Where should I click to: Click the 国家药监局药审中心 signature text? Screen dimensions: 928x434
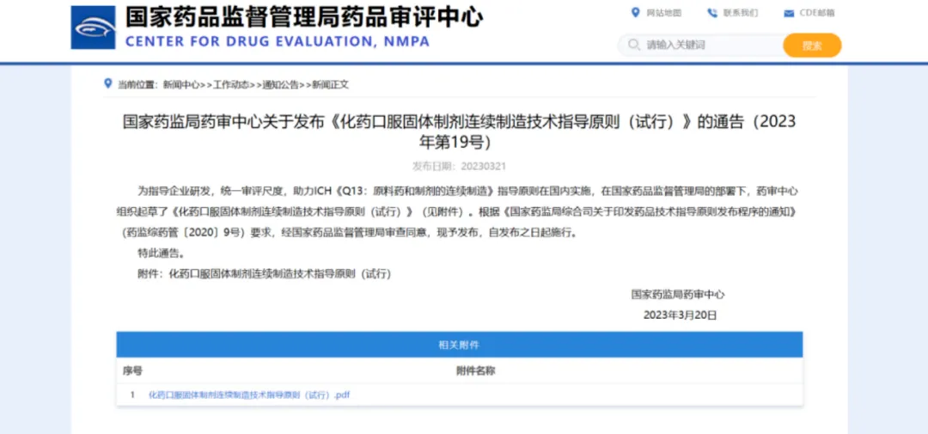[x=678, y=294]
